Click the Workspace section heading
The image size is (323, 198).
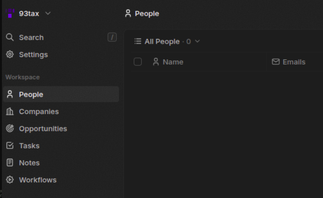[x=22, y=77]
